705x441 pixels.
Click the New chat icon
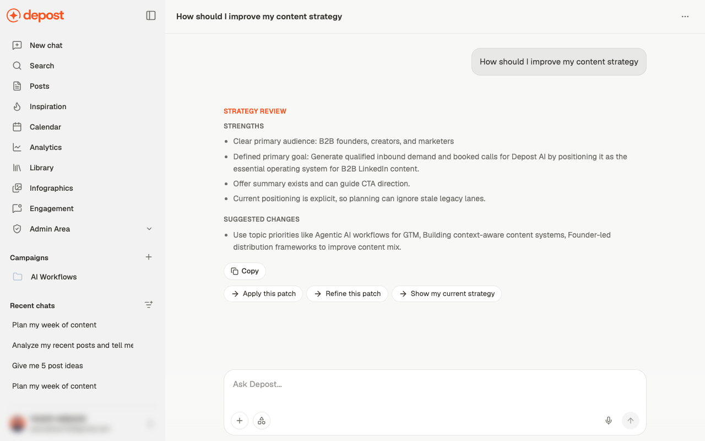(17, 45)
